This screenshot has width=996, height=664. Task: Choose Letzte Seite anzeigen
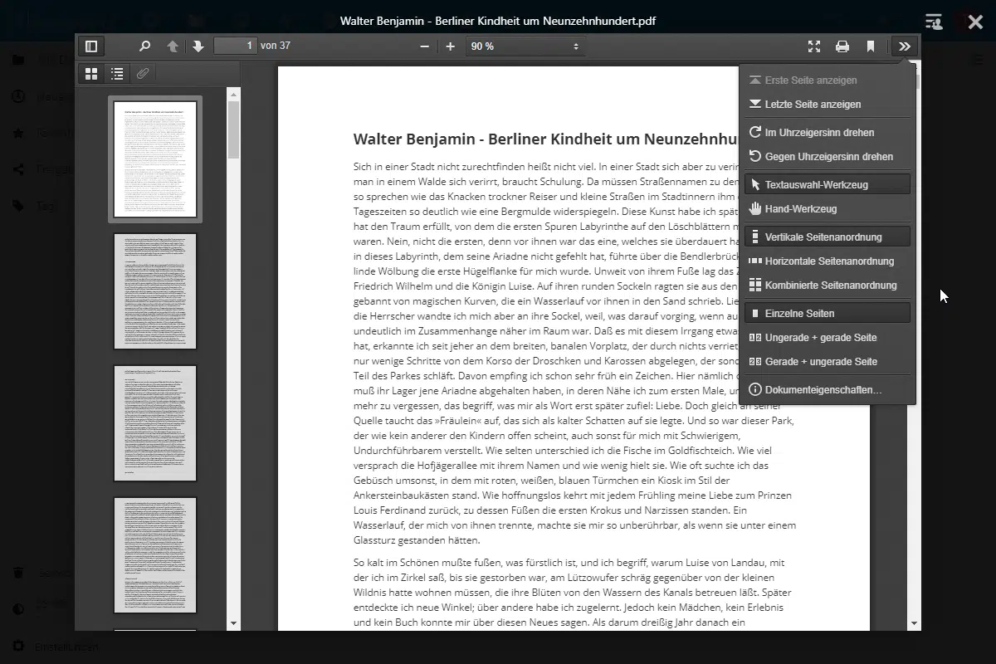(828, 105)
